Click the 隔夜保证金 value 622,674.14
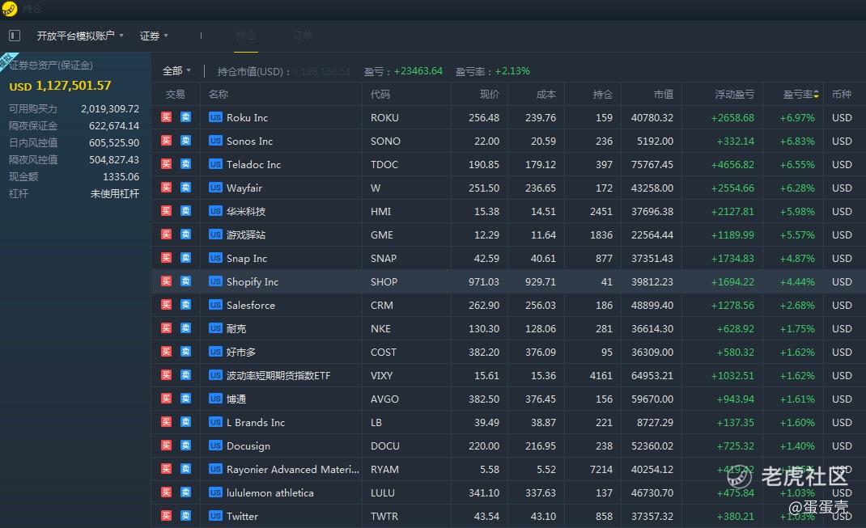Screen dimensions: 866x528 pyautogui.click(x=114, y=126)
